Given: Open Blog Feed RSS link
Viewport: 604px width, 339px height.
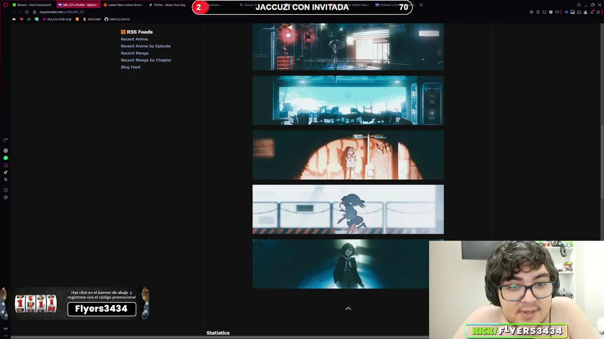Looking at the screenshot, I should point(130,67).
